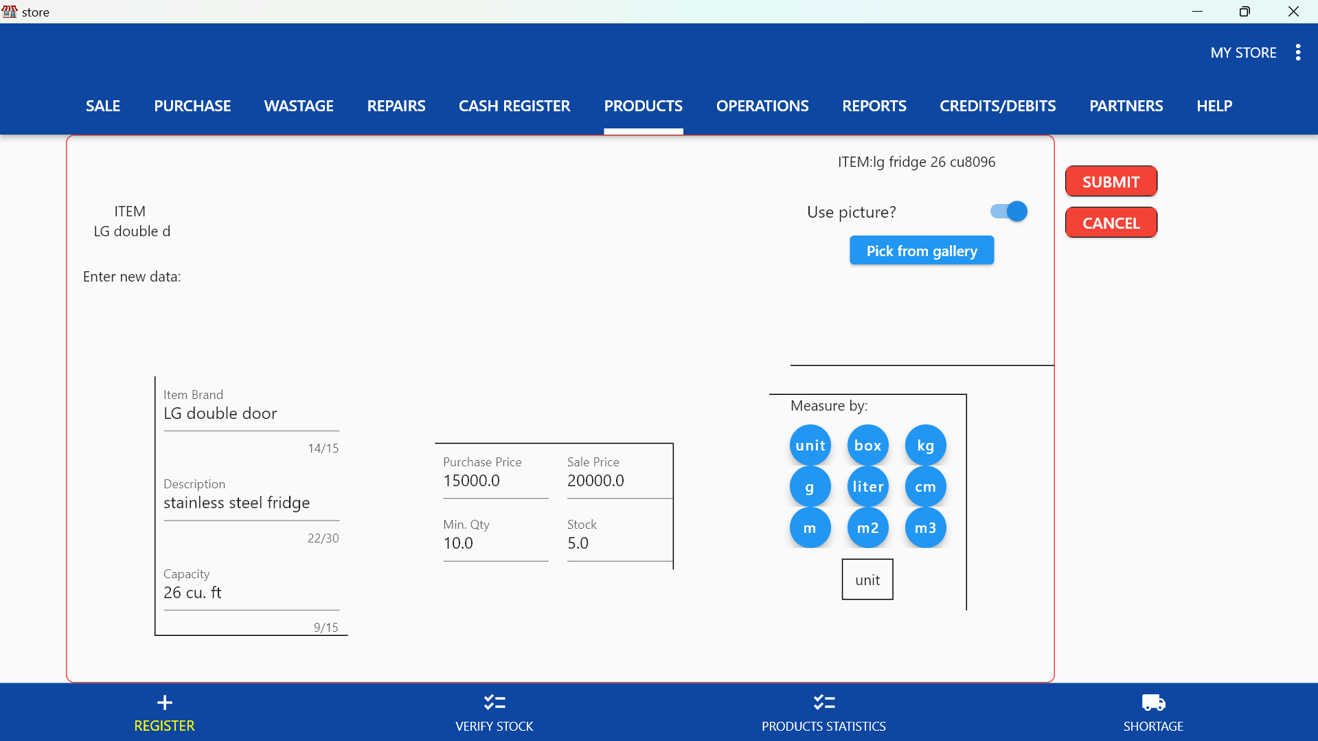Open the REPORTS section
Screen dimensions: 1318x741
874,106
